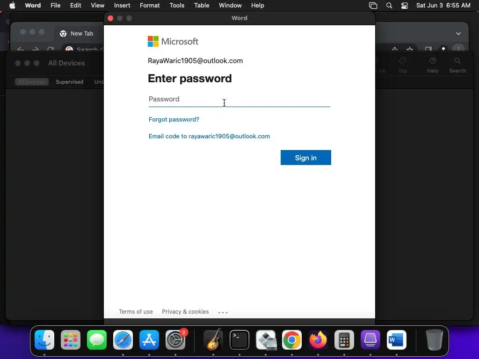Viewport: 479px width, 359px height.
Task: Open the Format menu
Action: click(x=150, y=6)
